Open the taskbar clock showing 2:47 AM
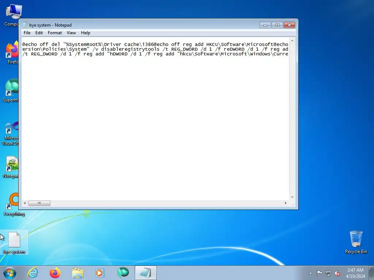Viewport: 374px width, 280px height. pyautogui.click(x=355, y=273)
